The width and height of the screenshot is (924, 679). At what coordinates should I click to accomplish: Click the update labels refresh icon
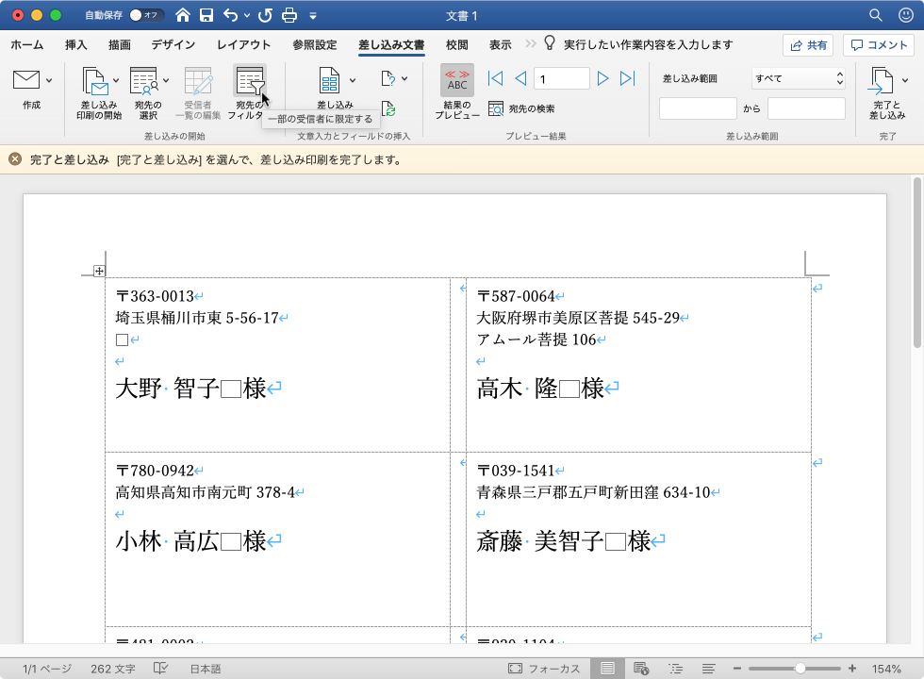coord(388,109)
